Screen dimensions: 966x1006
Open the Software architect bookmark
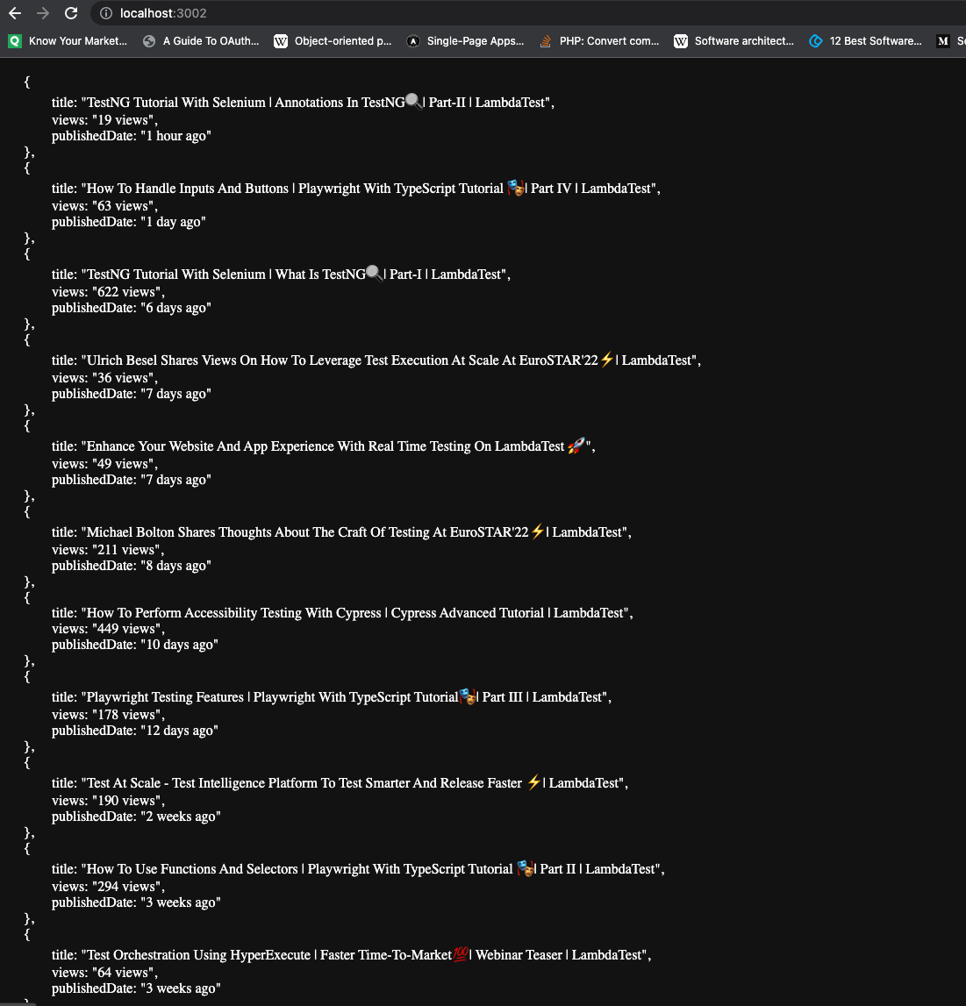click(x=741, y=40)
